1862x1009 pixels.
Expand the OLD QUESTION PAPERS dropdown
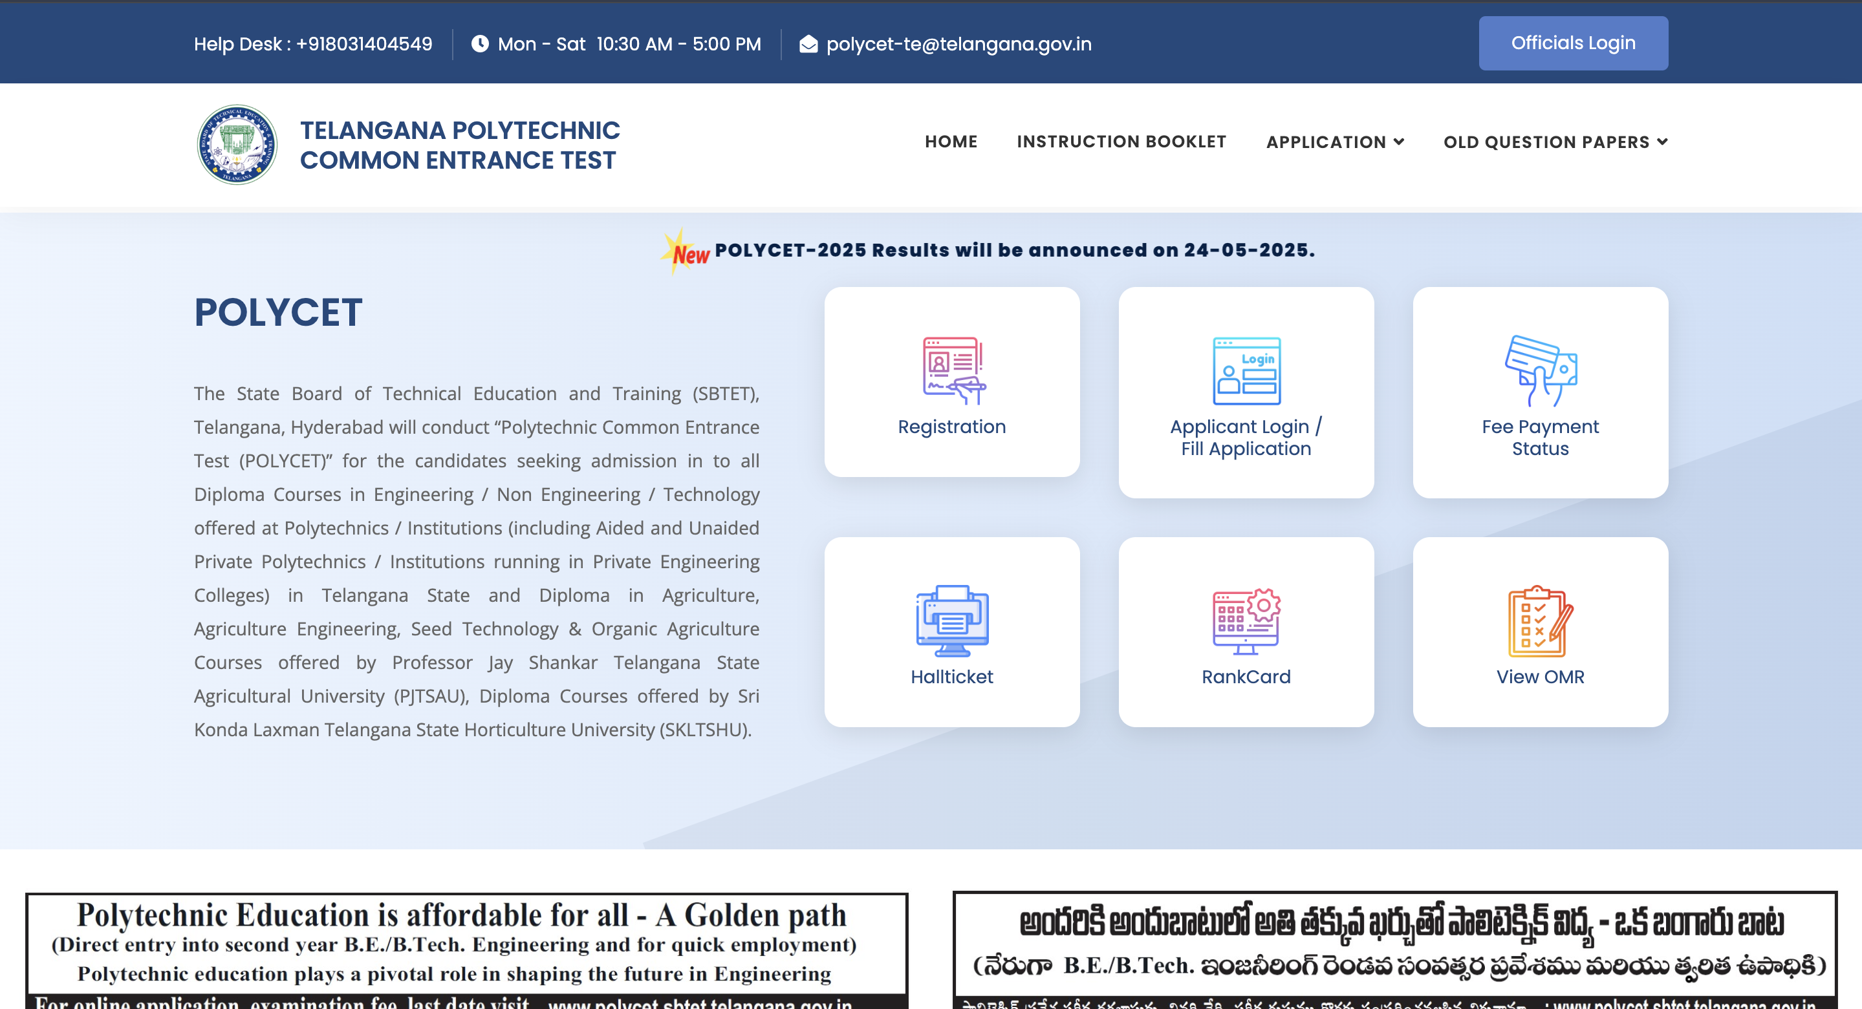pyautogui.click(x=1555, y=142)
